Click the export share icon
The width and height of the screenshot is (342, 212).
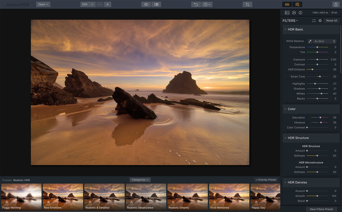tap(336, 4)
